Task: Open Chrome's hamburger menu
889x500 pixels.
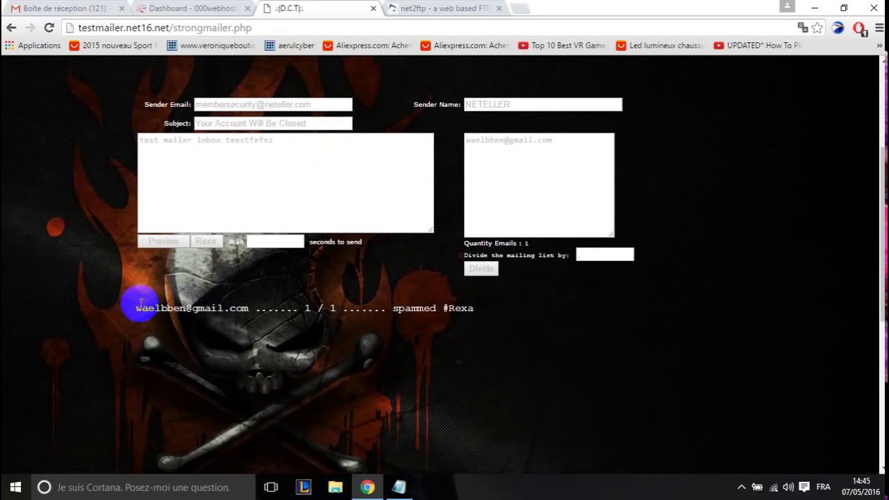Action: 879,28
